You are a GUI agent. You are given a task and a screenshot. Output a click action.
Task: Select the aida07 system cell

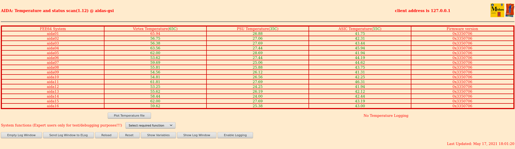click(x=53, y=62)
